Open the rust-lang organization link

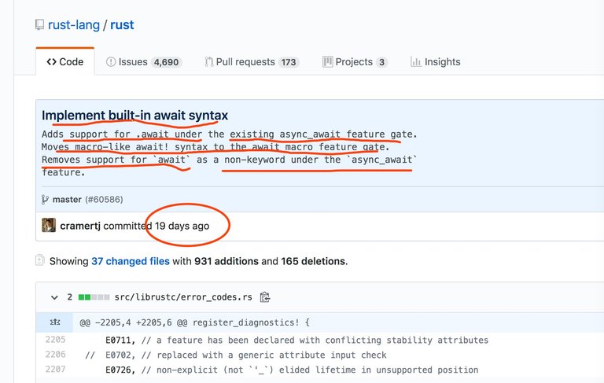coord(73,25)
